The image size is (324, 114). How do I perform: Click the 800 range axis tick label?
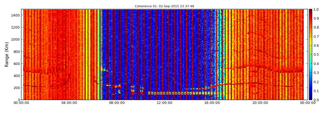(17, 52)
